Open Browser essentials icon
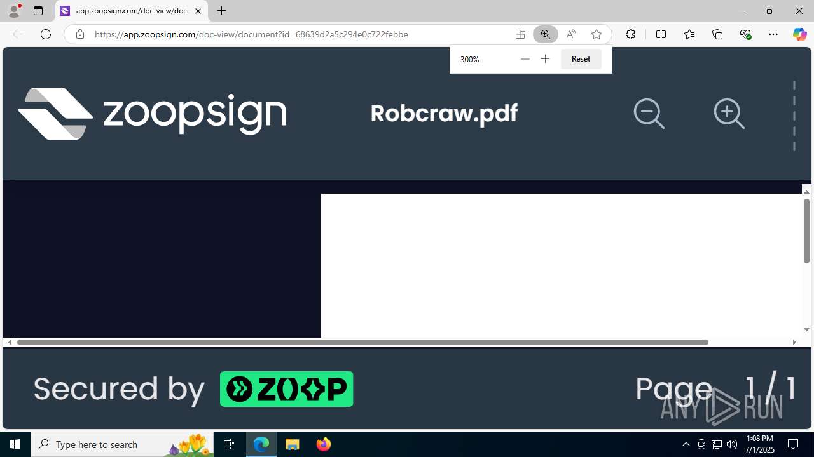 tap(745, 34)
